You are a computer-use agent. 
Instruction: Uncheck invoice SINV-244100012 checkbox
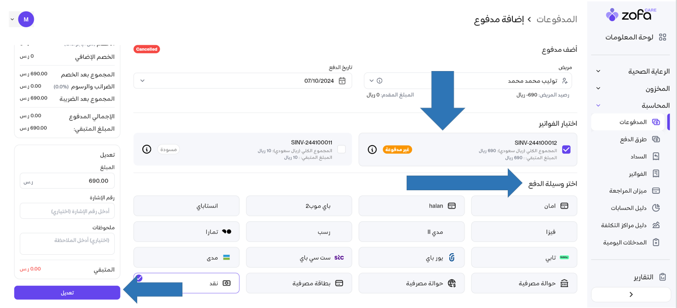(x=566, y=150)
